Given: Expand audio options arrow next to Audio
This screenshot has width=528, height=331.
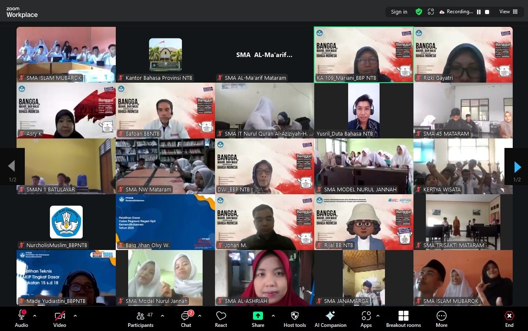Looking at the screenshot, I should pyautogui.click(x=35, y=316).
